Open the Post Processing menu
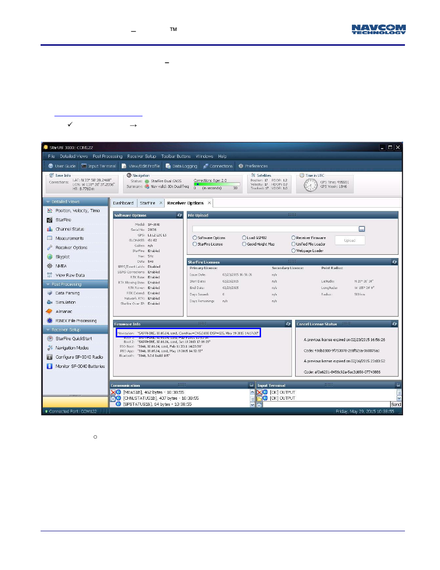The height and width of the screenshot is (570, 440). pos(107,156)
